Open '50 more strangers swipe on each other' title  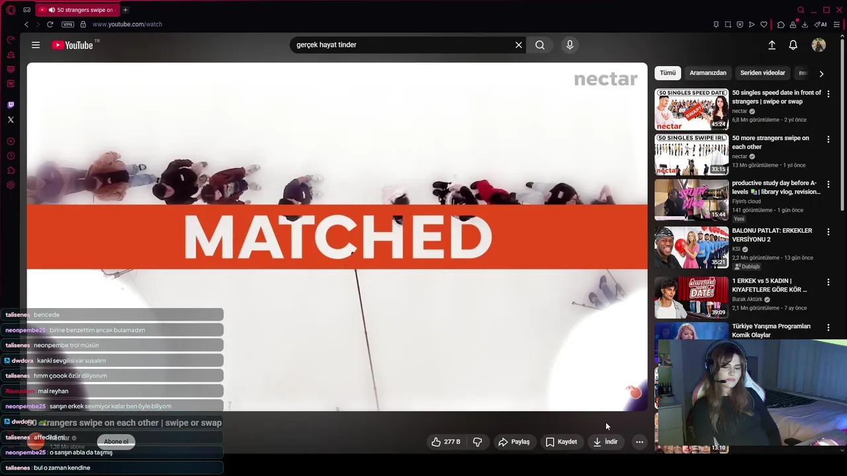770,143
